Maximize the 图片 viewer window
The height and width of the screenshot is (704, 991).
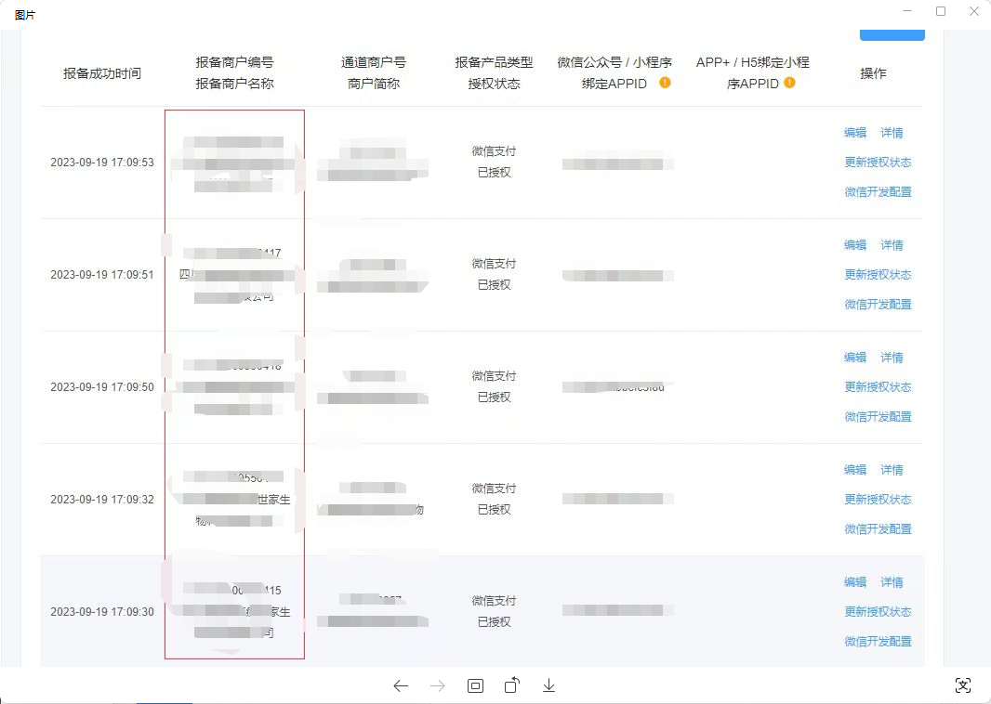click(x=941, y=11)
